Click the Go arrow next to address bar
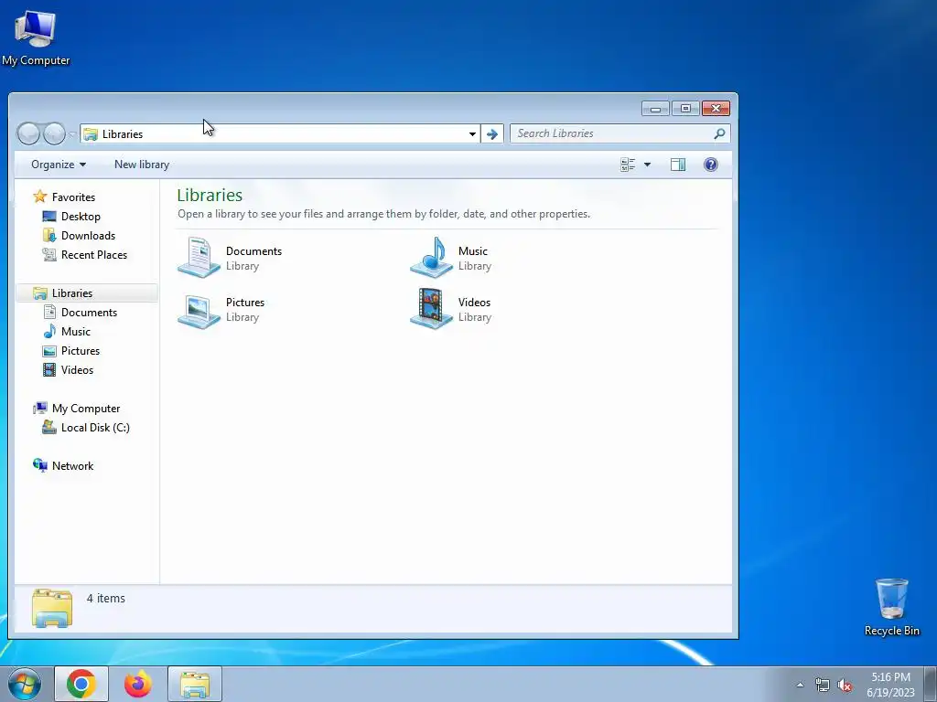Viewport: 937px width, 702px height. click(x=492, y=134)
